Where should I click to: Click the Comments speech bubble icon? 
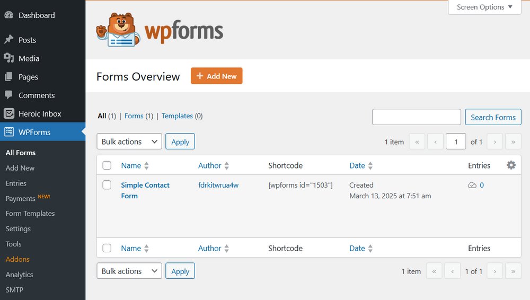click(x=9, y=95)
